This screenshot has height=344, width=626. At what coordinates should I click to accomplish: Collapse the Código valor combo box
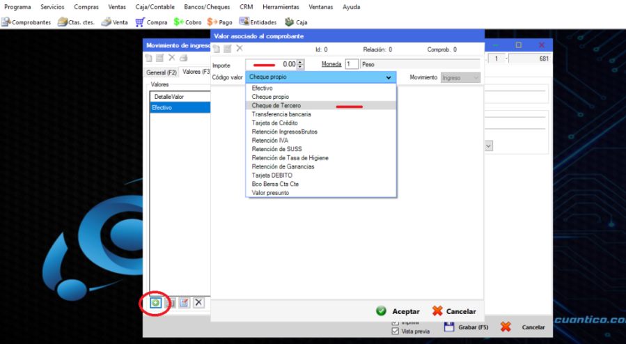click(389, 77)
